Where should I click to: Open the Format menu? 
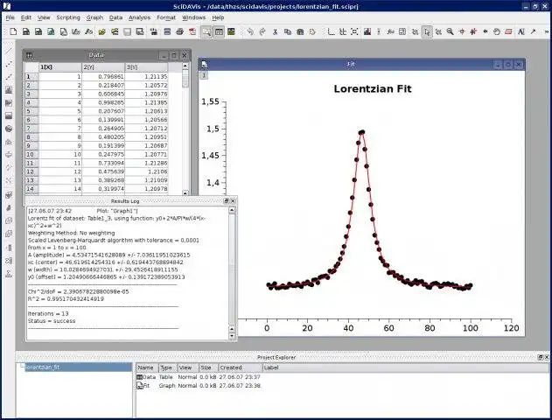click(x=166, y=17)
